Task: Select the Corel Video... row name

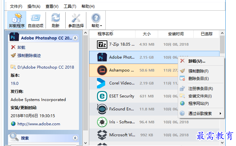Action: click(x=122, y=83)
